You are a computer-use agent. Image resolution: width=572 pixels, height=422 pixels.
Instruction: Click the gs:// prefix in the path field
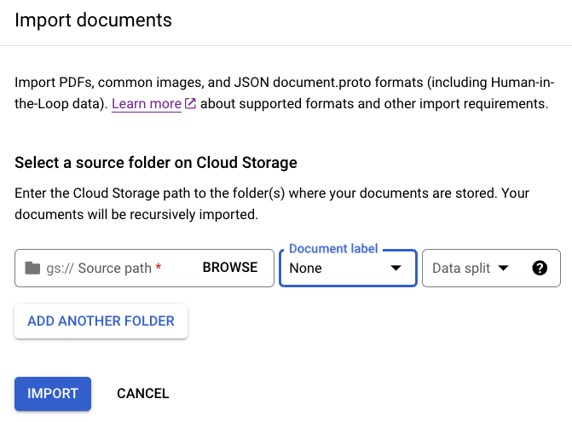coord(60,268)
